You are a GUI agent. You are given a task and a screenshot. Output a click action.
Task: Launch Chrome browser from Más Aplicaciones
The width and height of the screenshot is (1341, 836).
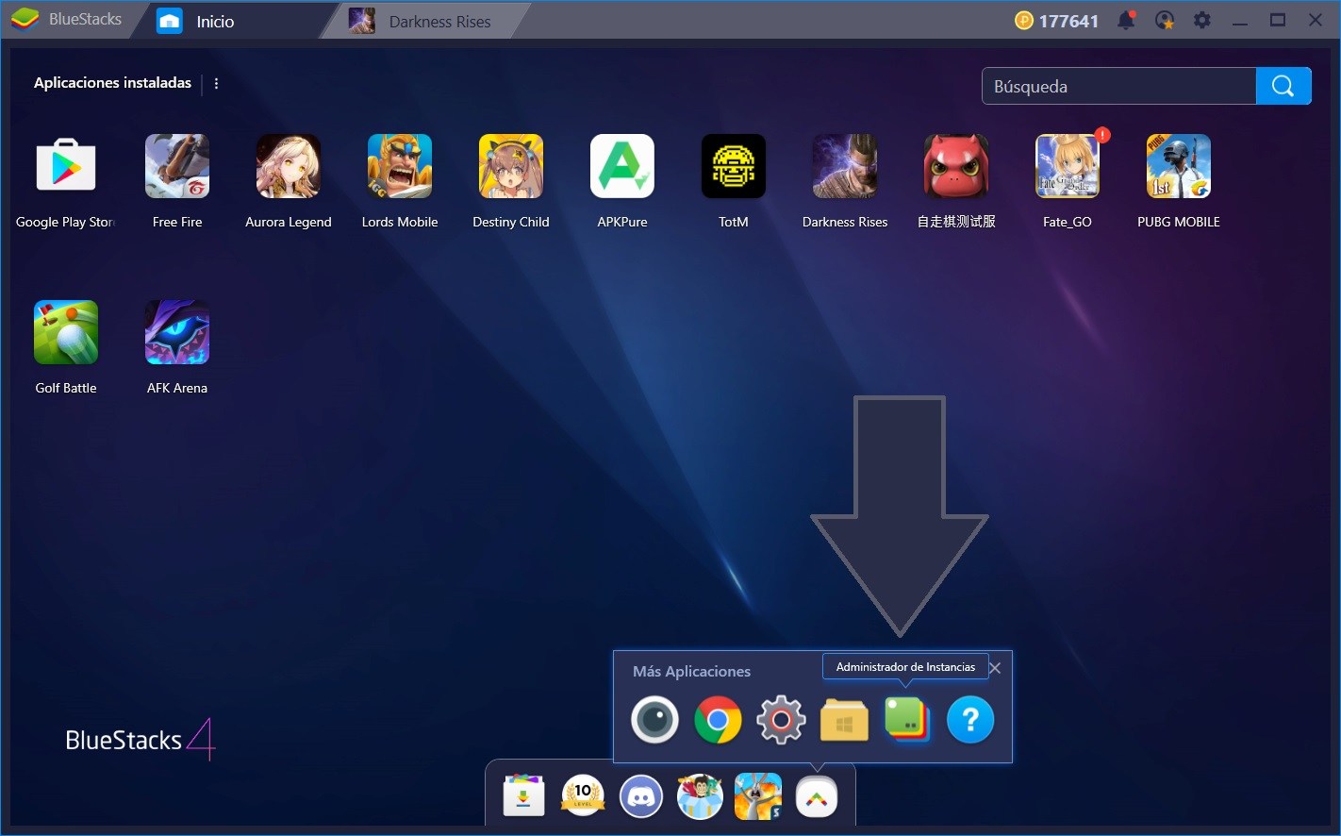718,720
